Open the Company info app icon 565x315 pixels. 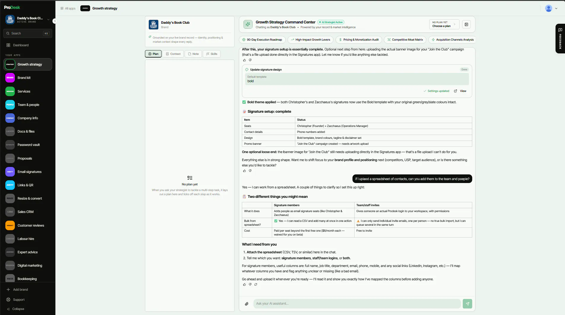(x=10, y=118)
